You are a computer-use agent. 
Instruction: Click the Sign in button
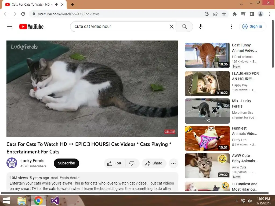[252, 27]
